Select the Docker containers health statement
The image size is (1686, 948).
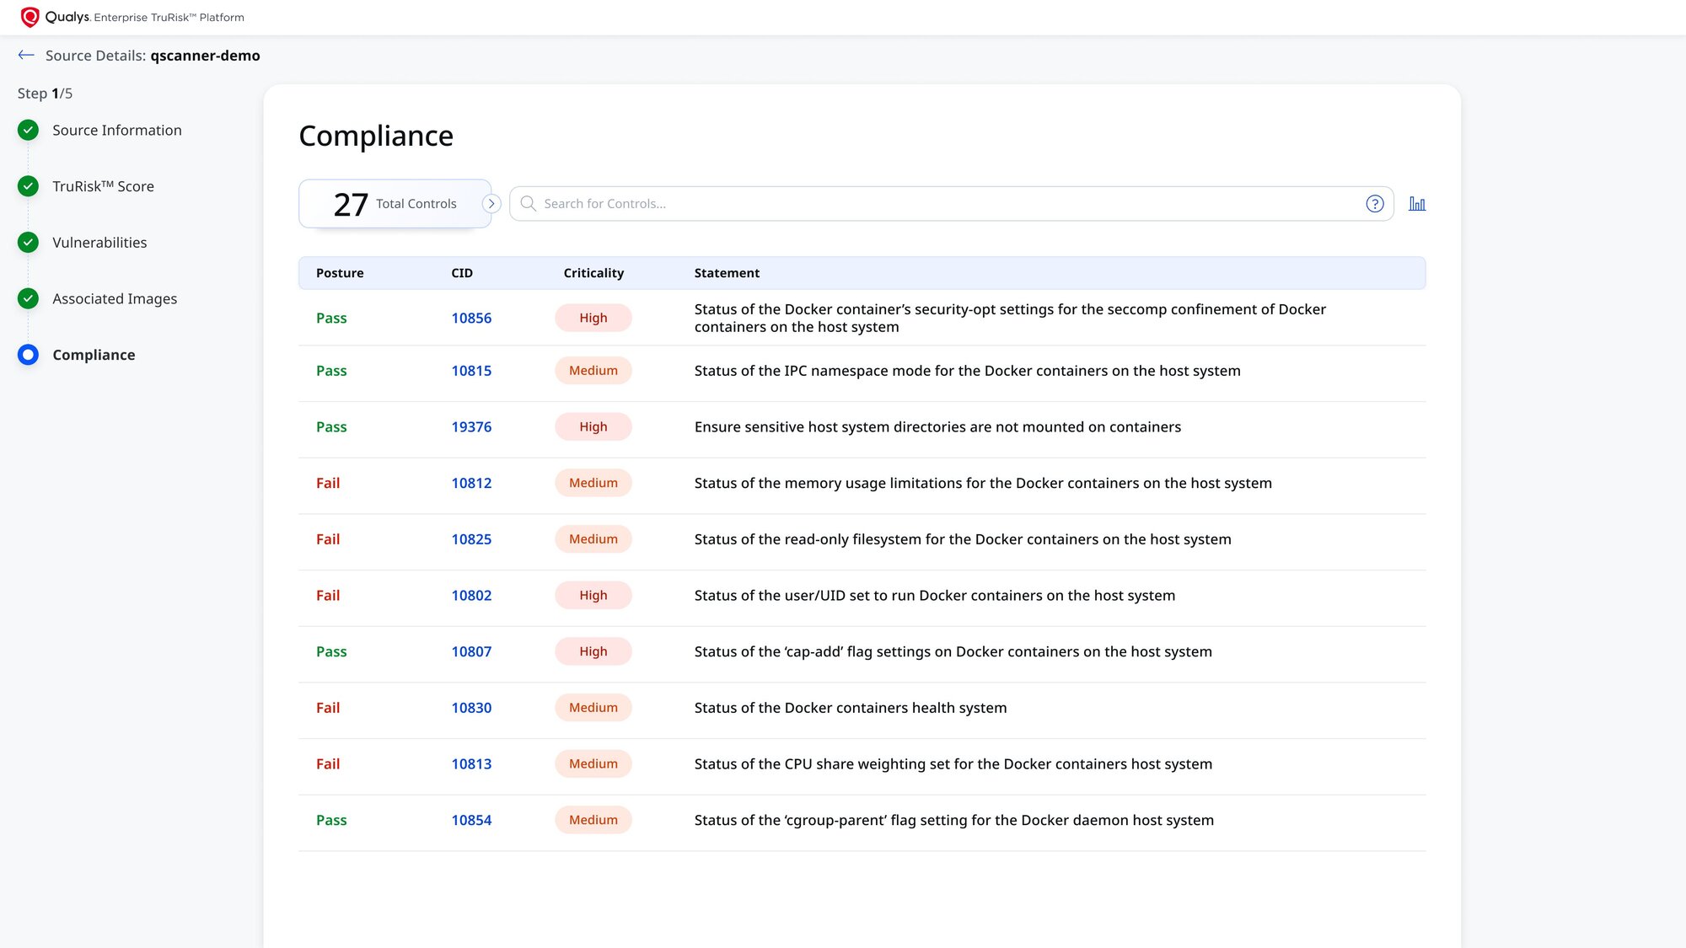point(851,708)
